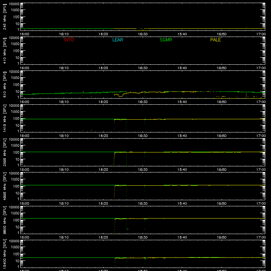Select the 15400 MHz [SFU] axis title
The image size is (271, 271).
pyautogui.click(x=5, y=254)
